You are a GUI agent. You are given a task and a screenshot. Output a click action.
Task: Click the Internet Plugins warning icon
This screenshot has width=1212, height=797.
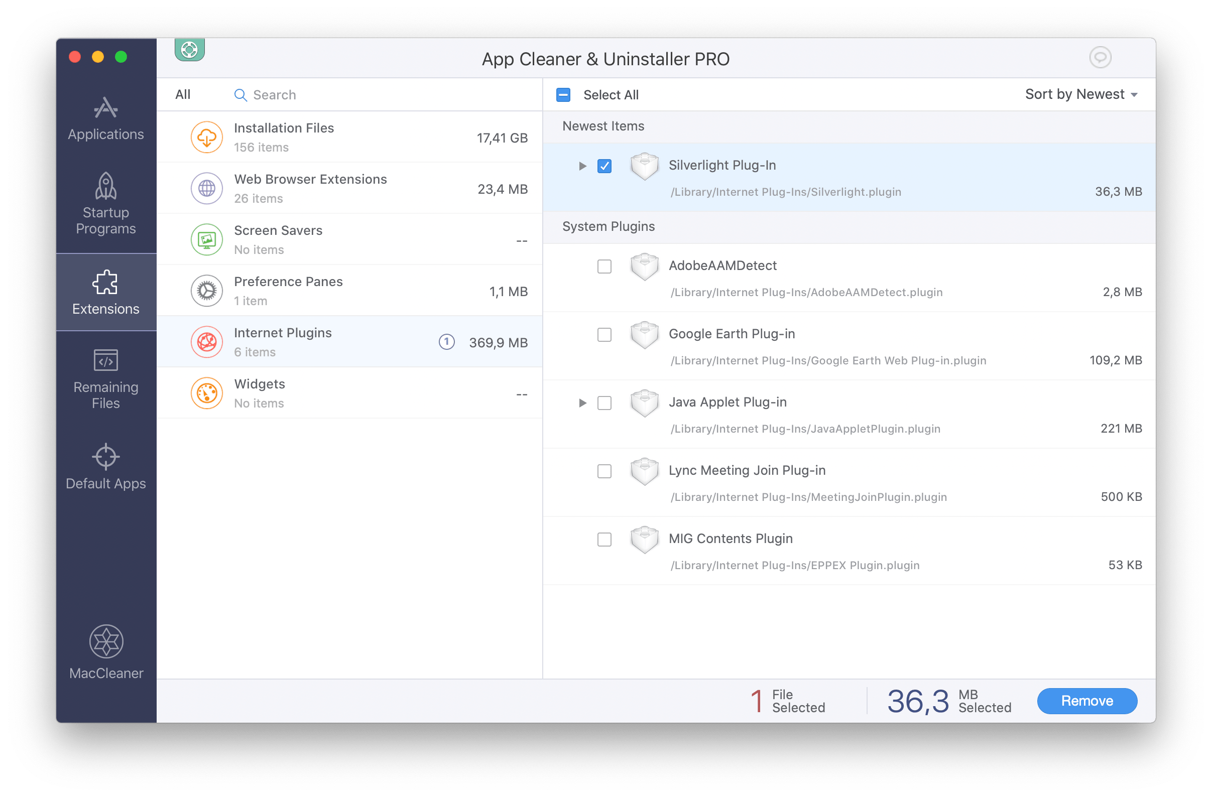point(446,342)
